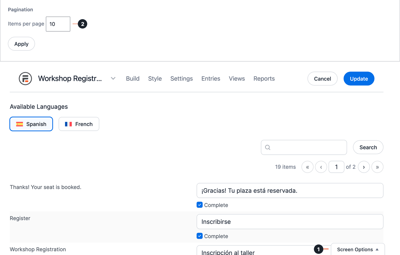400x255 pixels.
Task: Click the 'Thanks! Your seat is booked.' source text
Action: pyautogui.click(x=45, y=187)
